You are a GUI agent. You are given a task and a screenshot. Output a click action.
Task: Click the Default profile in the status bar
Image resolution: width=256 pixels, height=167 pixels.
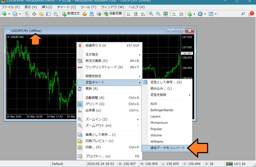(57, 164)
